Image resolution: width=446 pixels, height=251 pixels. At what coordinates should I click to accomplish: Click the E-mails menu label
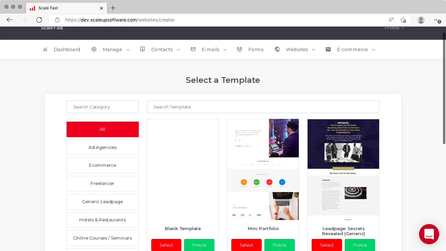click(210, 50)
